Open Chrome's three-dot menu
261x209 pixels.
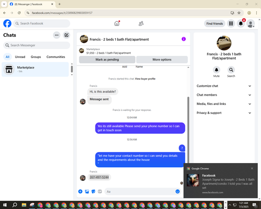click(256, 13)
